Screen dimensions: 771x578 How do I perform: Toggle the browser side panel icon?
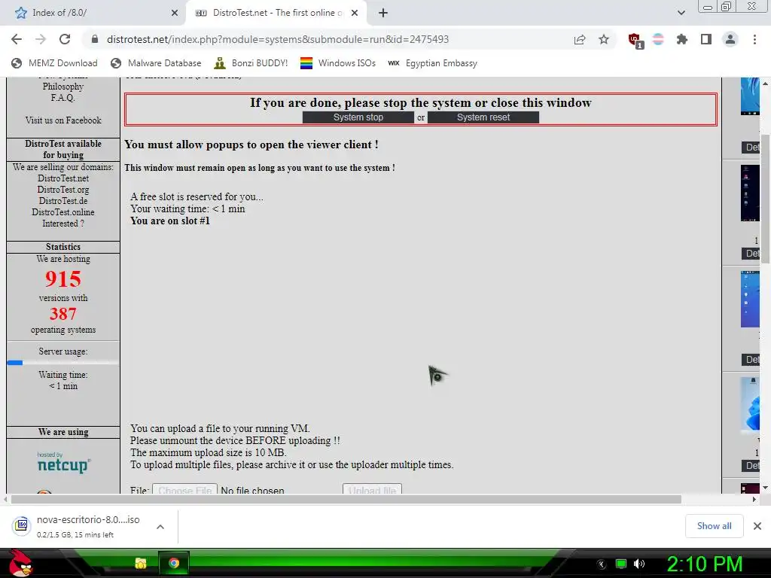[706, 39]
